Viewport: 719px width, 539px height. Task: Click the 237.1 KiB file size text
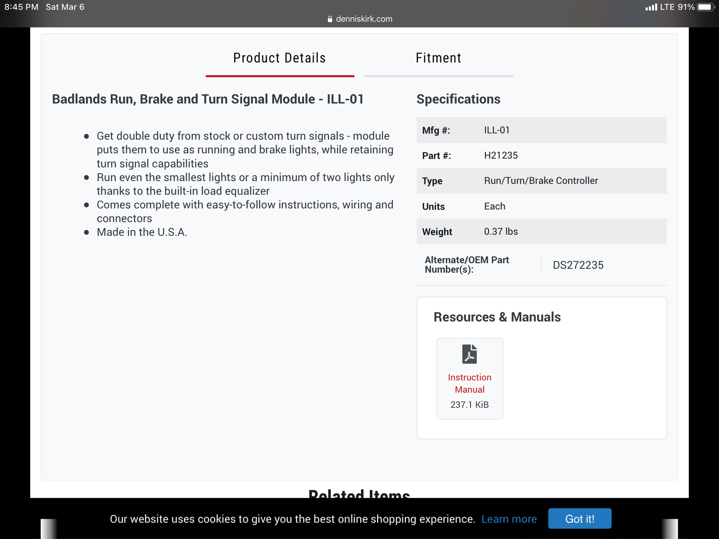470,405
